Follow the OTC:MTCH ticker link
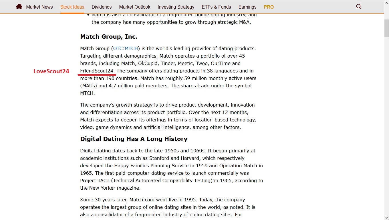 point(126,48)
